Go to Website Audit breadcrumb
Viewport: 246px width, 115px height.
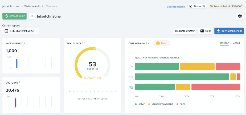[x=32, y=6]
